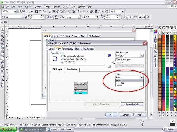Open the left zoom level 100% dropdown
Image resolution: width=177 pixels, height=132 pixels.
coord(15,11)
